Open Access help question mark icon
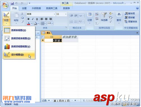The width and height of the screenshot is (141, 107). click(137, 8)
